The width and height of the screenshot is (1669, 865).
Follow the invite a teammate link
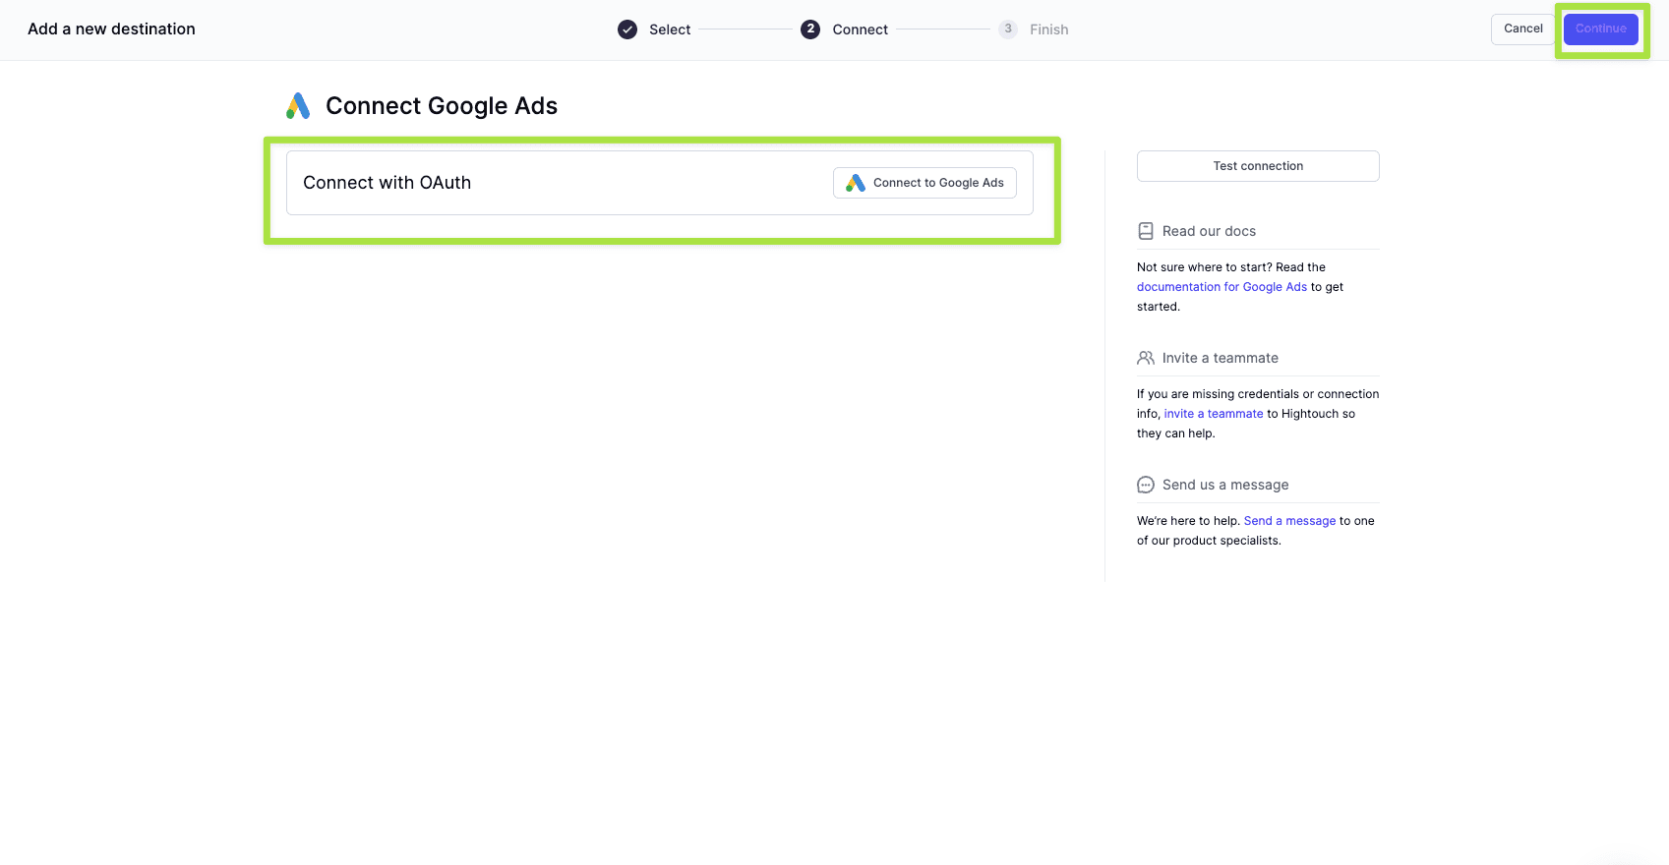coord(1214,414)
